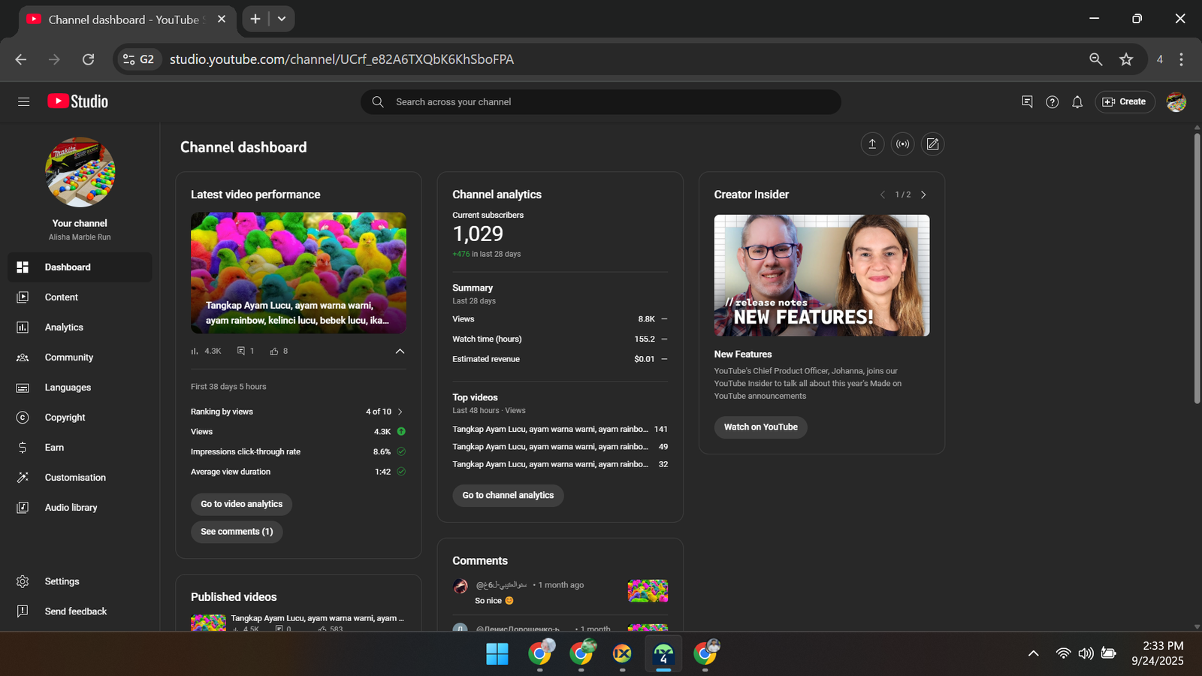
Task: Click the Go live broadcast icon
Action: [x=902, y=144]
